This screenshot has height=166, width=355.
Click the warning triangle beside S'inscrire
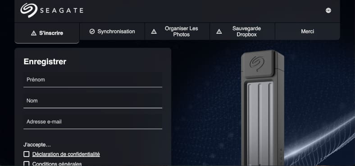coord(34,33)
